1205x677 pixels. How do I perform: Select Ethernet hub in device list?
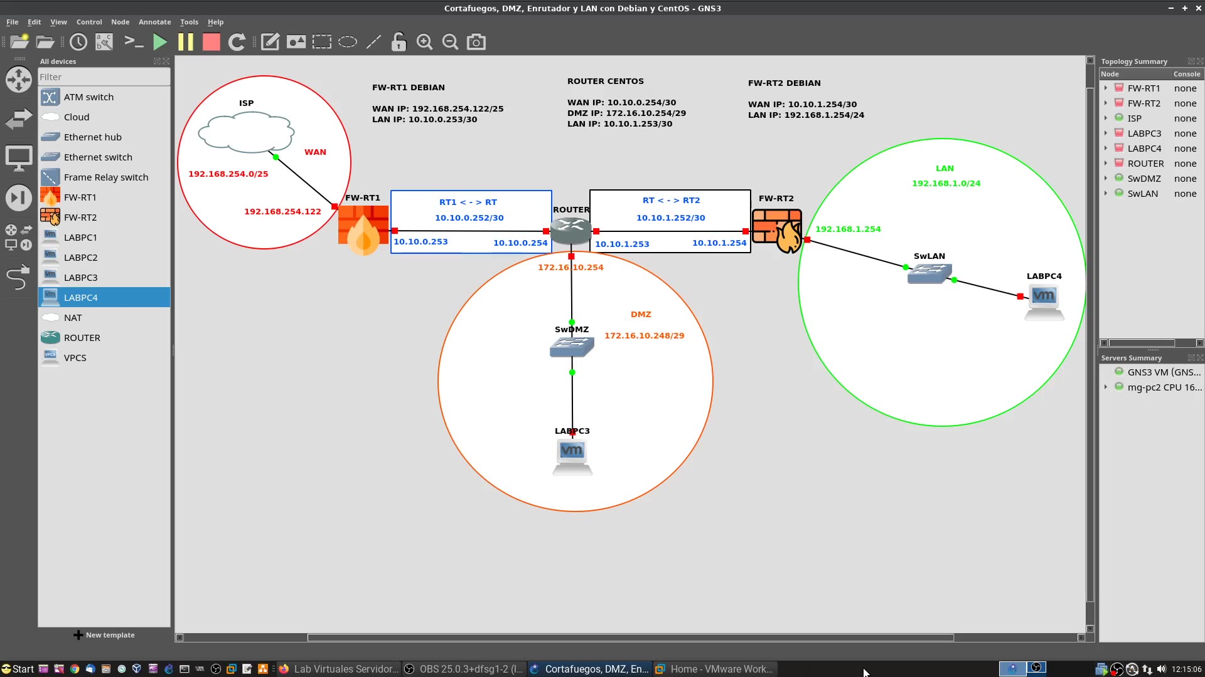click(104, 137)
